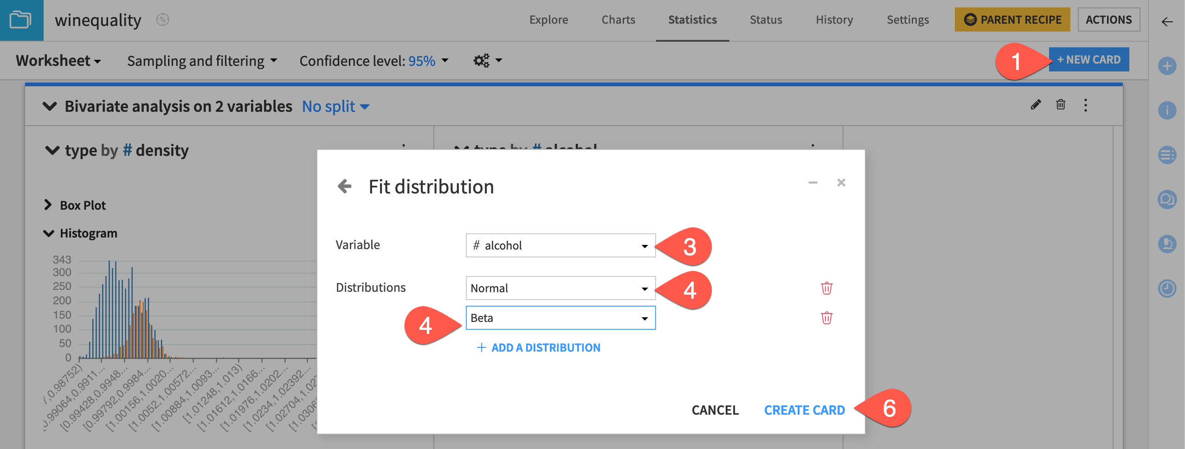This screenshot has width=1185, height=449.
Task: Open the Normal distribution dropdown
Action: 560,288
